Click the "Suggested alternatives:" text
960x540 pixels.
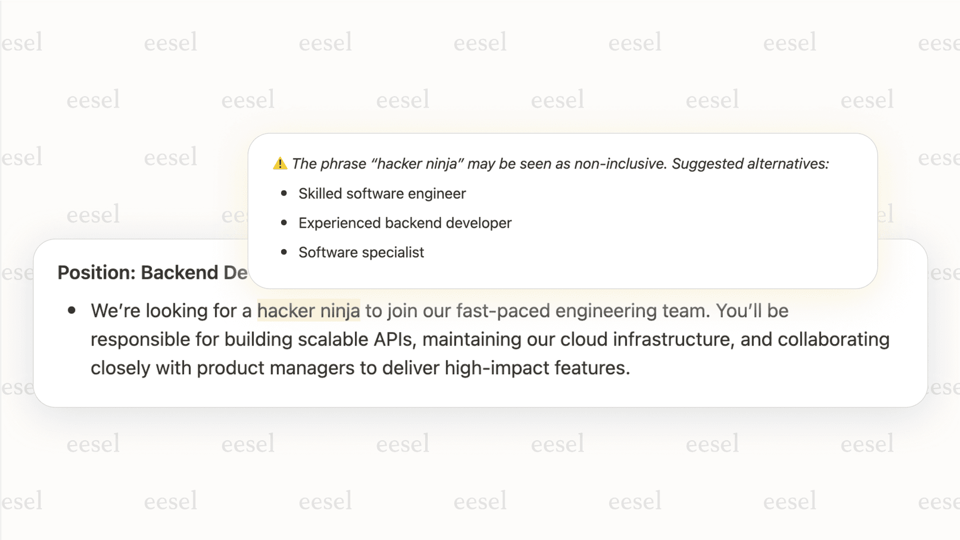click(x=750, y=164)
